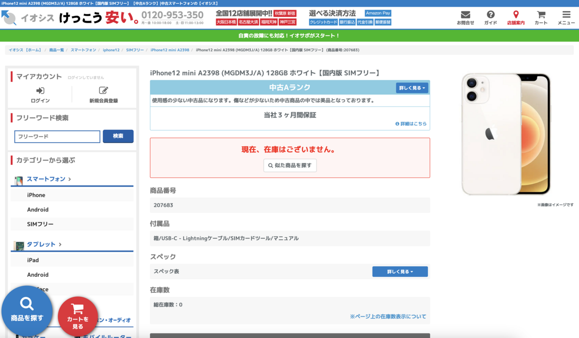Click 商品一覧 breadcrumb link
The image size is (579, 338).
56,50
